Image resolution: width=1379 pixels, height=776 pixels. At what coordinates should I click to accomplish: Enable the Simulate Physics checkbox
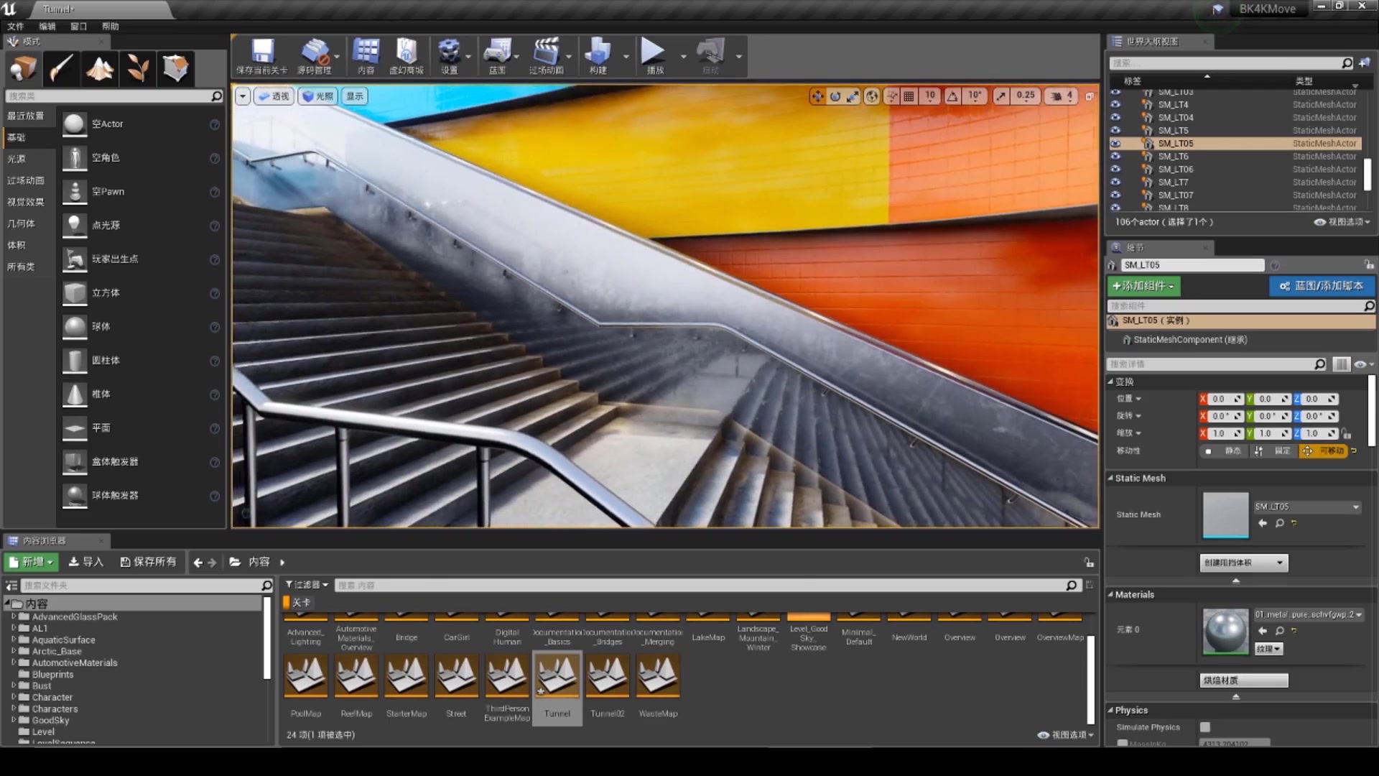(1205, 727)
